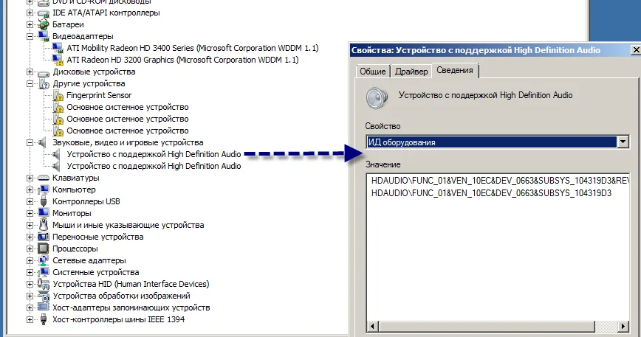Click the Клавиатуры keyboard icon

point(44,178)
